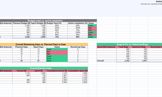
Task: Click the overall total bugs cell 2,142
Action: (x=123, y=61)
